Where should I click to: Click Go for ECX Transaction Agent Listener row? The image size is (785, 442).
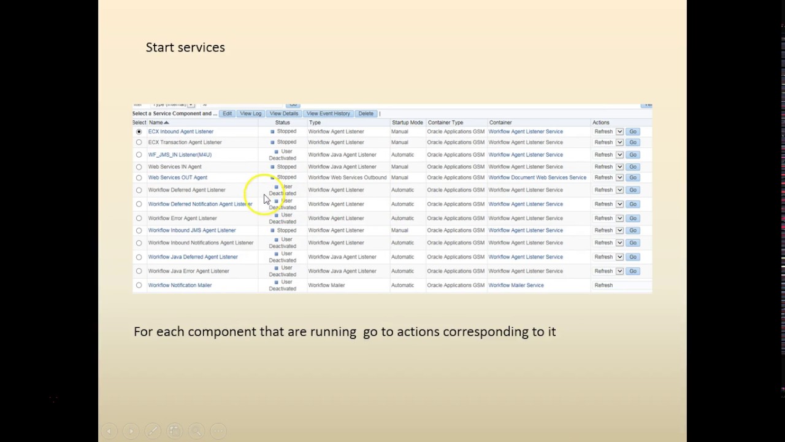point(633,142)
